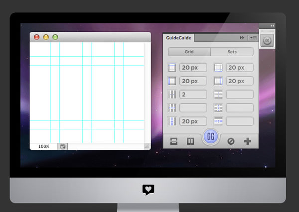Click the column gutter icon

point(172,121)
